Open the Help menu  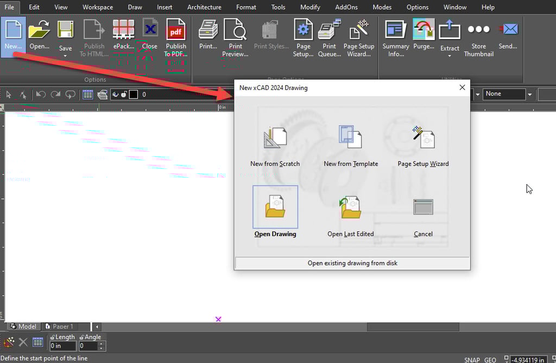[x=488, y=7]
